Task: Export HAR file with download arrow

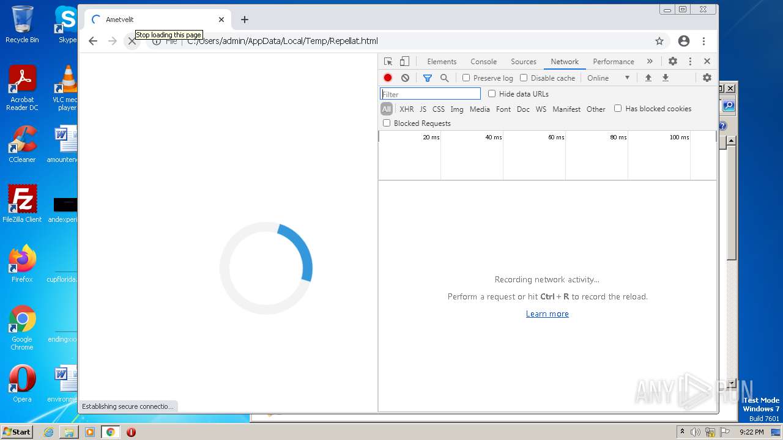Action: (666, 78)
